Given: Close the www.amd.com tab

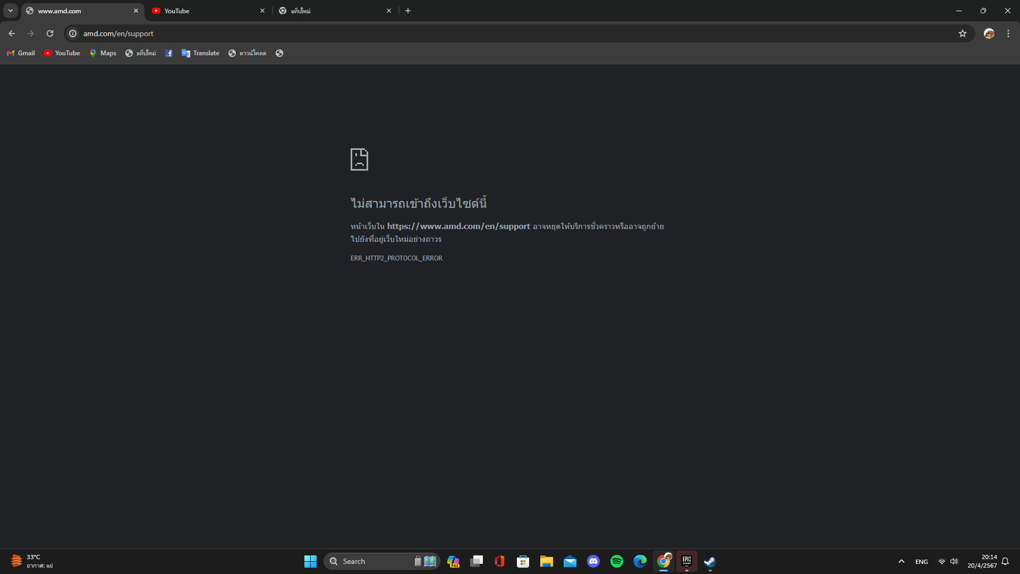Looking at the screenshot, I should pos(136,11).
